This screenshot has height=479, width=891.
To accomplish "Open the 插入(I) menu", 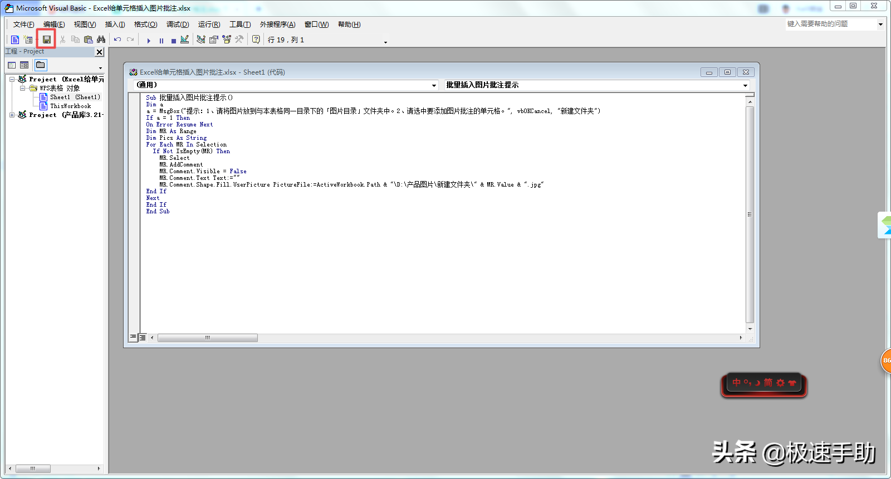I will coord(115,25).
